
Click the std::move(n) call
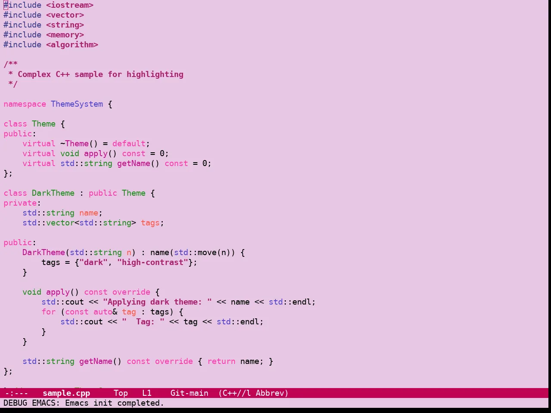(203, 253)
